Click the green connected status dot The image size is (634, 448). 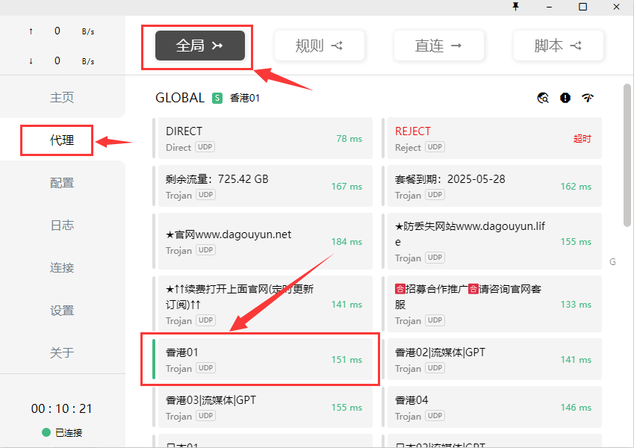[x=46, y=432]
